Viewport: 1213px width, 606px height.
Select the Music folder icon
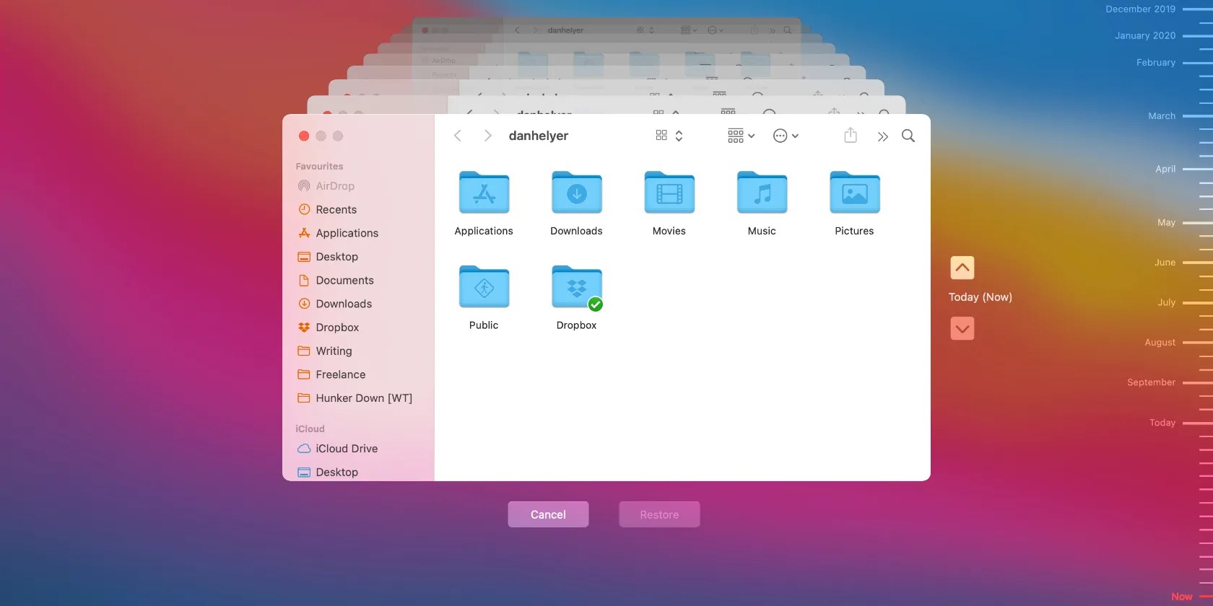[x=762, y=193]
